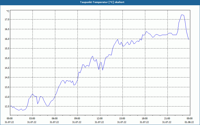Select the 12:00 time axis label

(x=99, y=118)
